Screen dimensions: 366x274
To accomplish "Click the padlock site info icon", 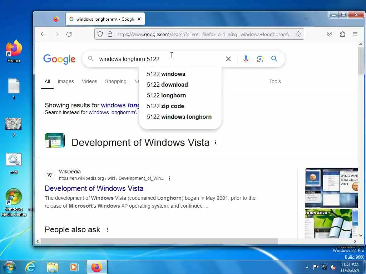I will [x=110, y=34].
